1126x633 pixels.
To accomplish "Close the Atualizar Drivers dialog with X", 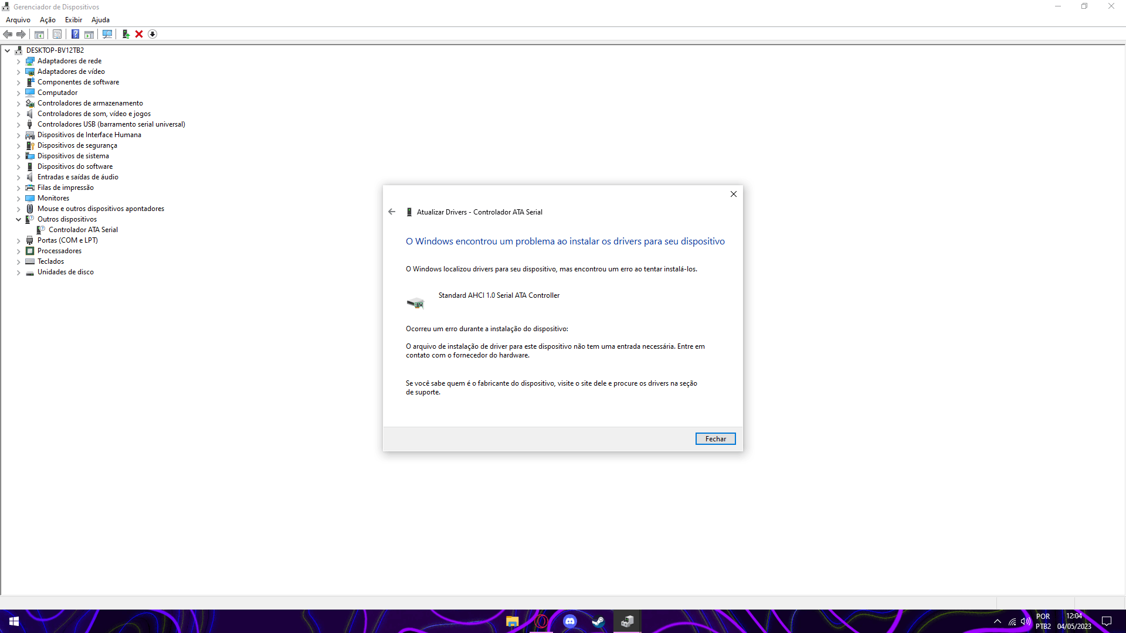I will 733,194.
